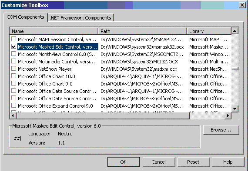The width and height of the screenshot is (248, 171).
Task: Click the Browse... button
Action: click(221, 130)
